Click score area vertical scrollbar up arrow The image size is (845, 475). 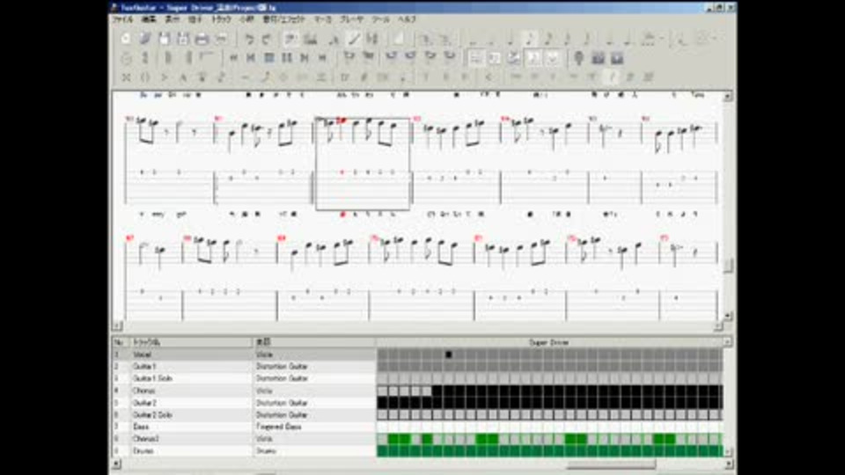tap(728, 97)
